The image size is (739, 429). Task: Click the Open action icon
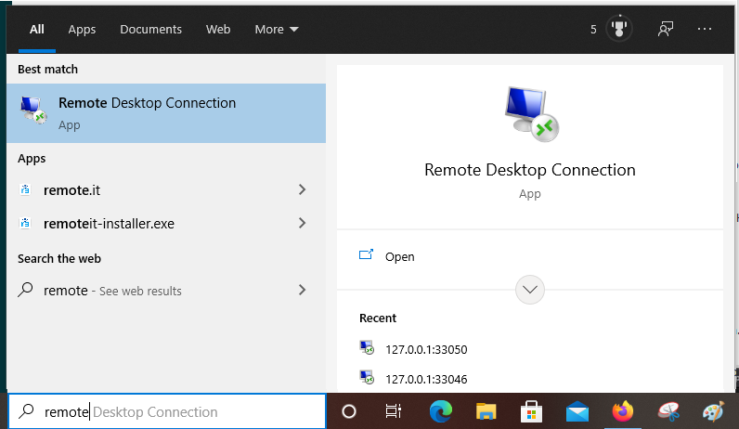click(366, 254)
